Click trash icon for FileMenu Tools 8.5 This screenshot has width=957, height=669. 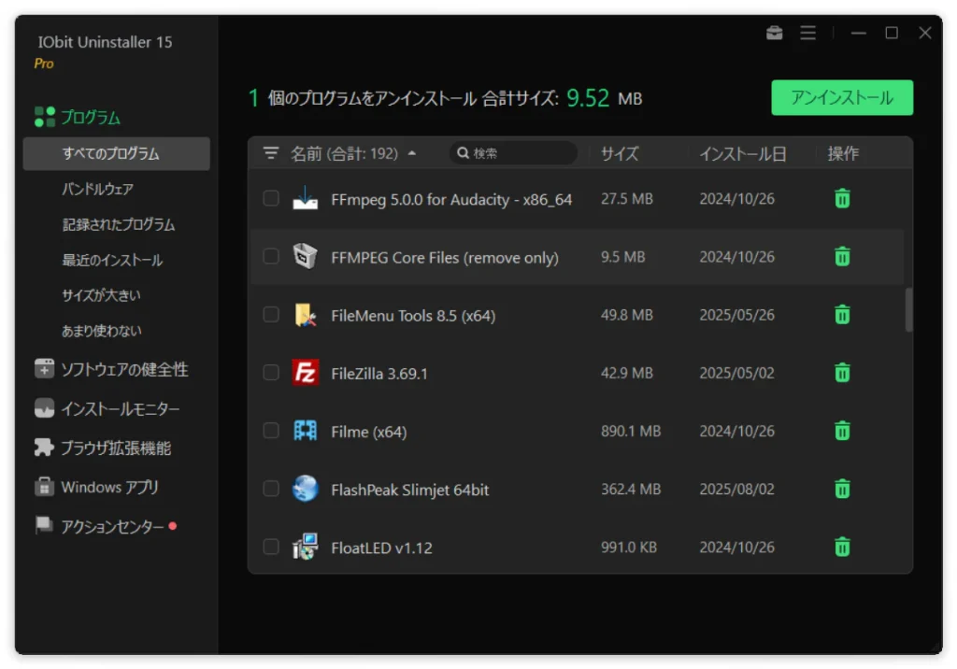[x=842, y=314]
